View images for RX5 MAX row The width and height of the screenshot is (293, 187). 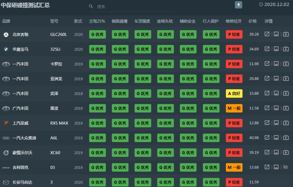click(x=276, y=123)
